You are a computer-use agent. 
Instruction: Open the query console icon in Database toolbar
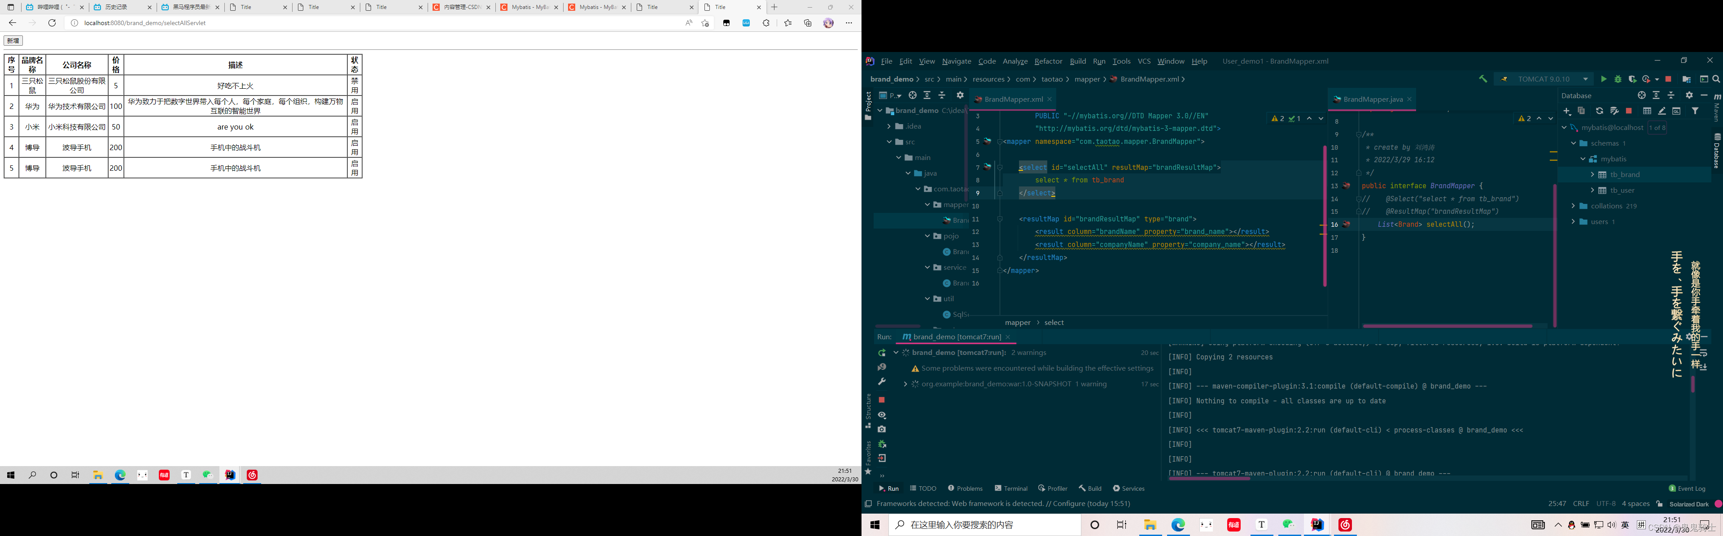coord(1676,111)
